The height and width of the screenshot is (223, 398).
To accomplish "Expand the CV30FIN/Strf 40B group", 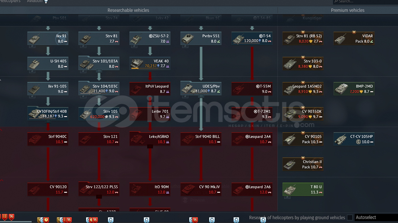I will click(x=48, y=121).
